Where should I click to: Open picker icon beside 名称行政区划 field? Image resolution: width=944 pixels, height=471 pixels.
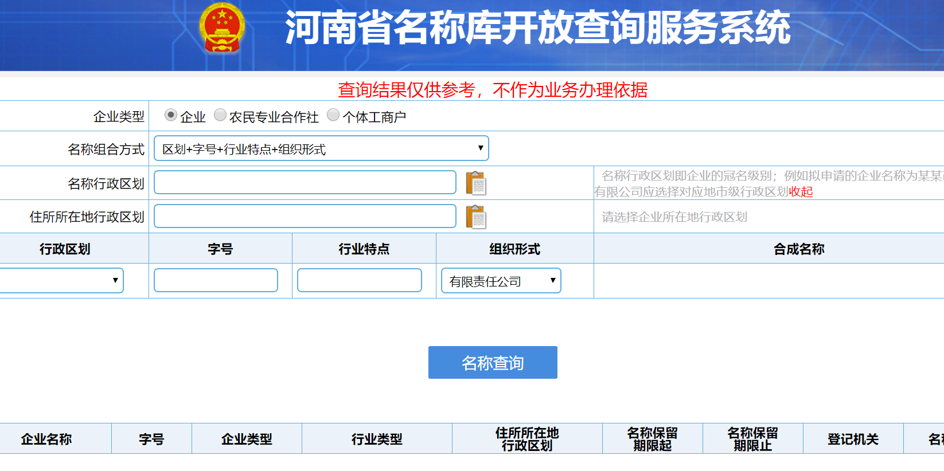point(476,183)
